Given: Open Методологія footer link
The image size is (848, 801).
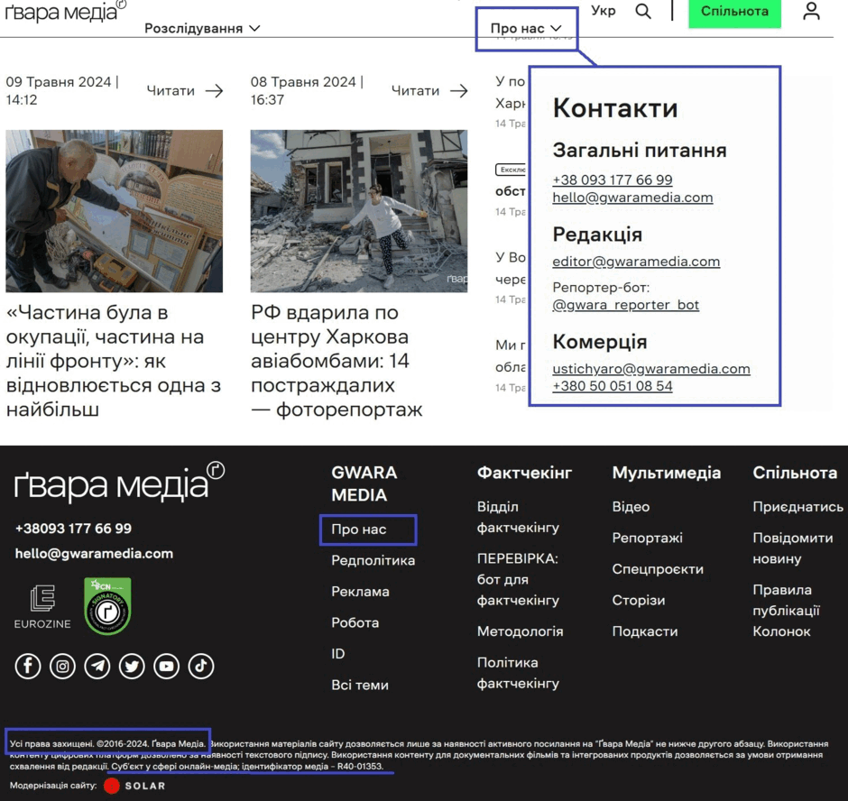Looking at the screenshot, I should [x=520, y=631].
